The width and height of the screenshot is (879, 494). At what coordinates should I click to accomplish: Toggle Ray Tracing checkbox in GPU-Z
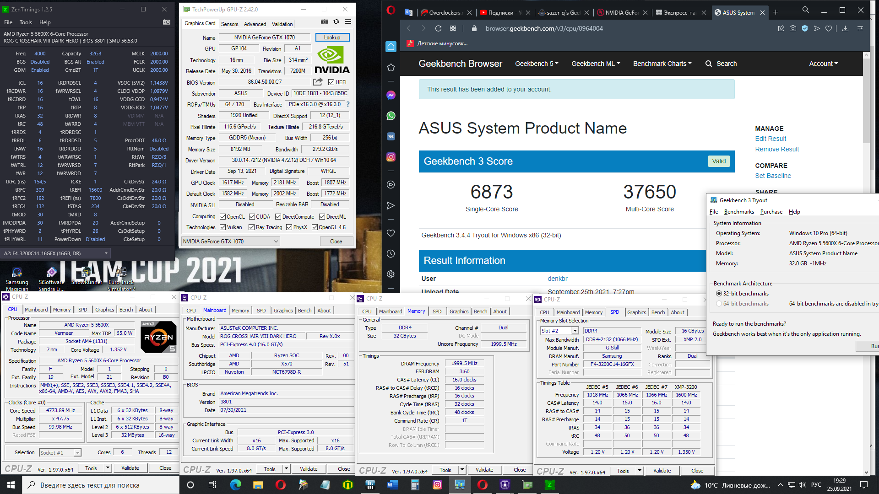(251, 227)
